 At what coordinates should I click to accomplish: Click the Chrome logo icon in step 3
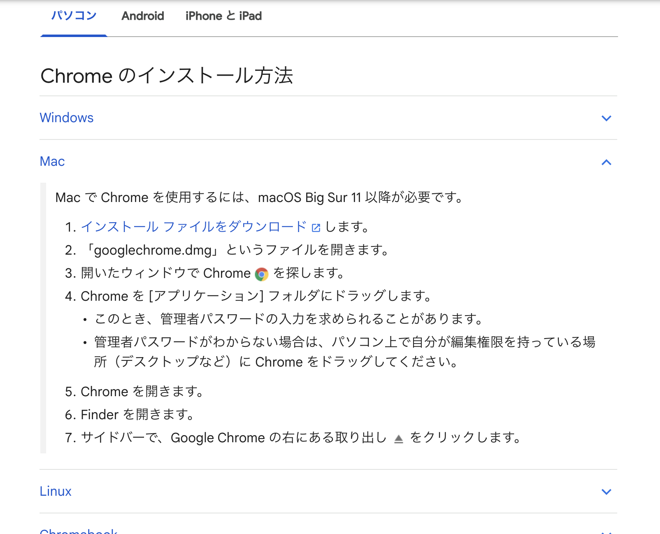click(x=261, y=274)
